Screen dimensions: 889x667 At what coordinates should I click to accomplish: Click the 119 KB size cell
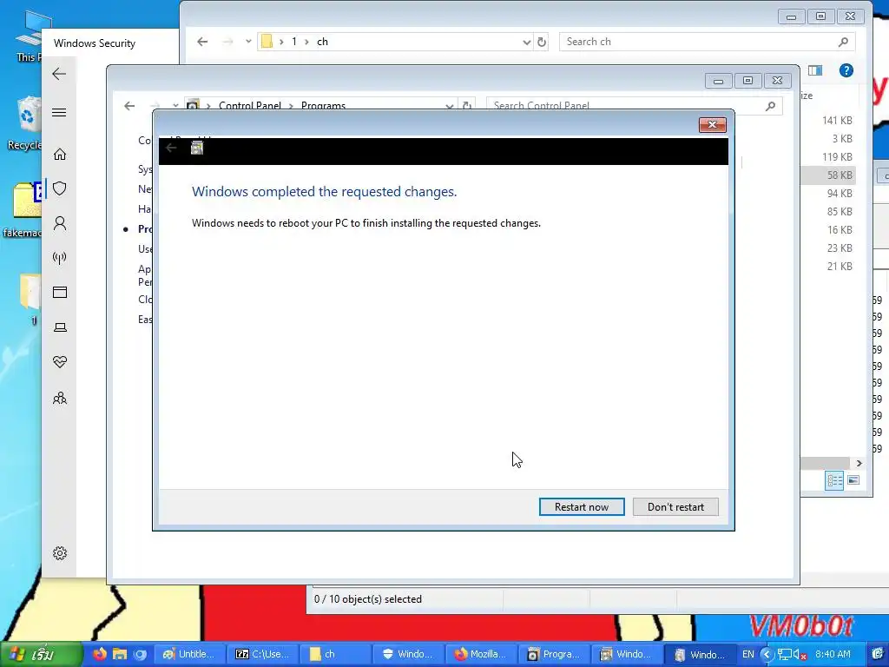[837, 157]
